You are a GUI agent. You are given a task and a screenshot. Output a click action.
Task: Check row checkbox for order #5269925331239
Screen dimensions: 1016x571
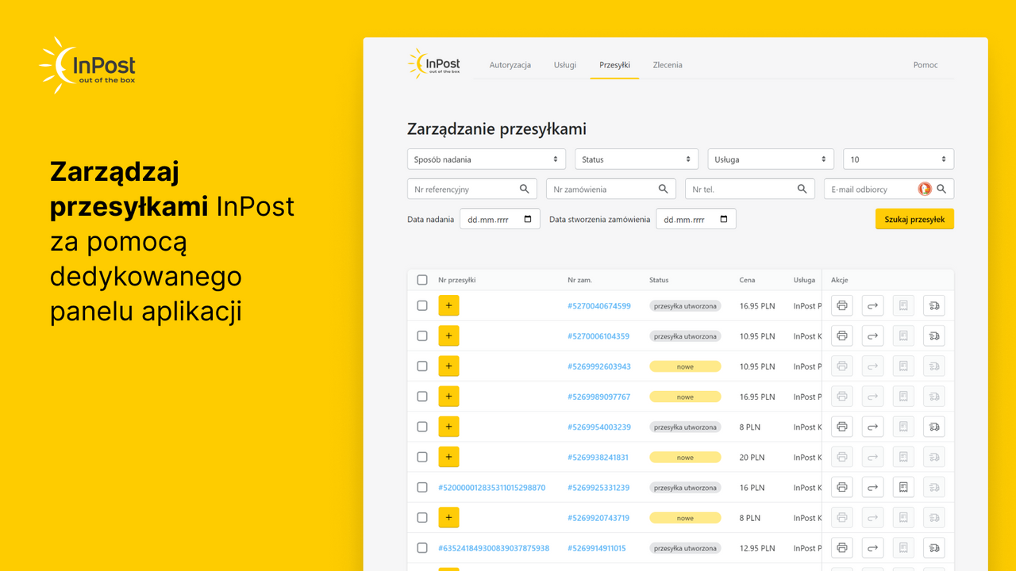coord(422,487)
